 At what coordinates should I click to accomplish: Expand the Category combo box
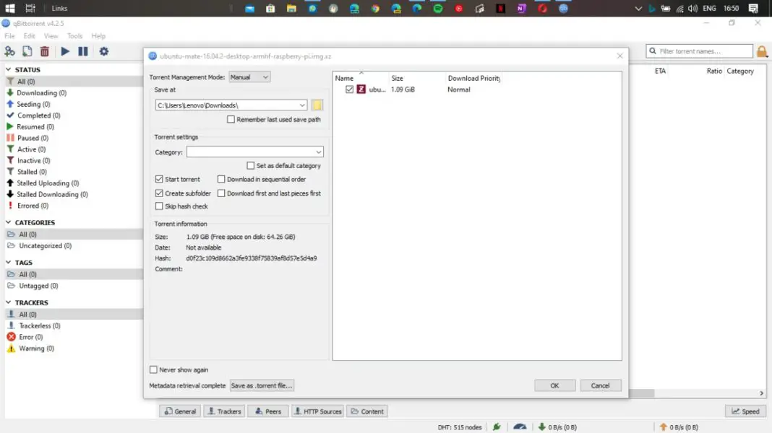point(319,152)
